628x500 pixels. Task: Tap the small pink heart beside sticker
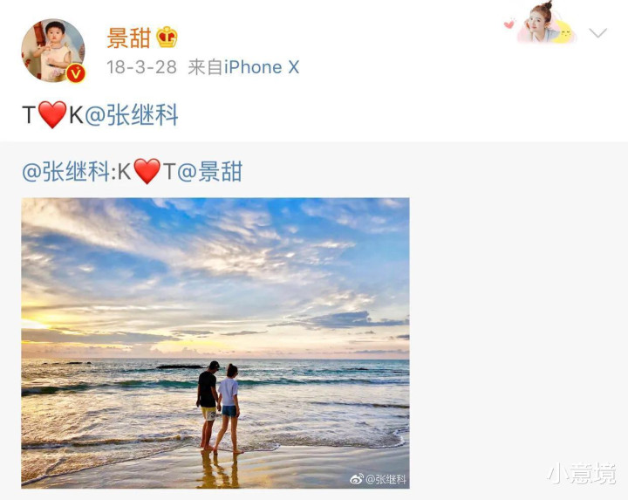coord(509,24)
